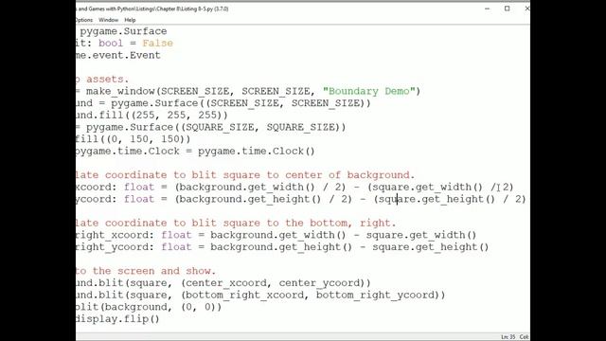The image size is (606, 341).
Task: Click the window title file path
Action: coord(152,9)
